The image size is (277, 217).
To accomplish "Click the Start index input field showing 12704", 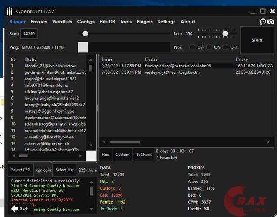I will tap(29, 33).
